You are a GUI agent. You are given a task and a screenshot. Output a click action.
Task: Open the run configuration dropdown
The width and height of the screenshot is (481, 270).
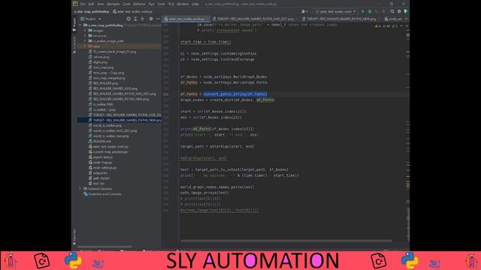point(335,11)
